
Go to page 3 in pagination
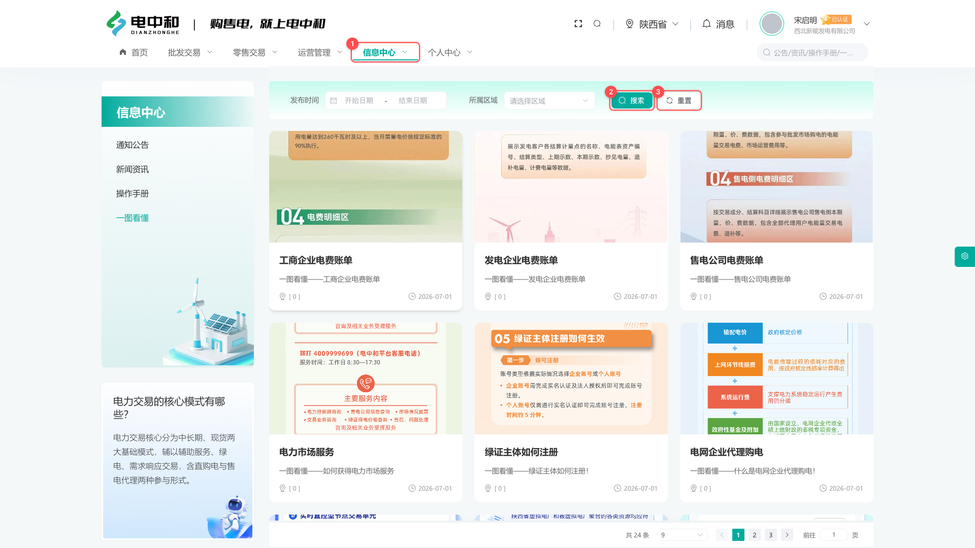click(771, 535)
